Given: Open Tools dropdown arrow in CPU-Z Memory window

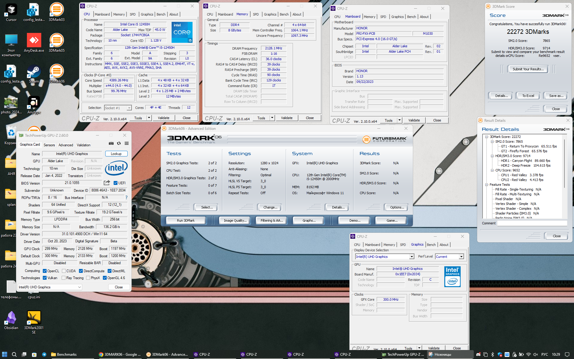Looking at the screenshot, I should (x=272, y=118).
